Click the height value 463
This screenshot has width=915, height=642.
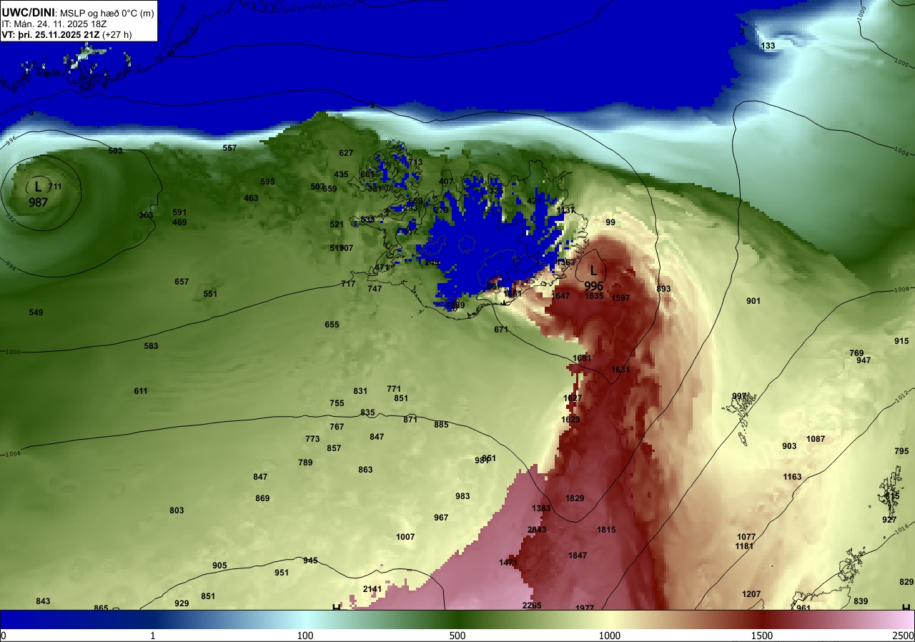[x=251, y=198]
